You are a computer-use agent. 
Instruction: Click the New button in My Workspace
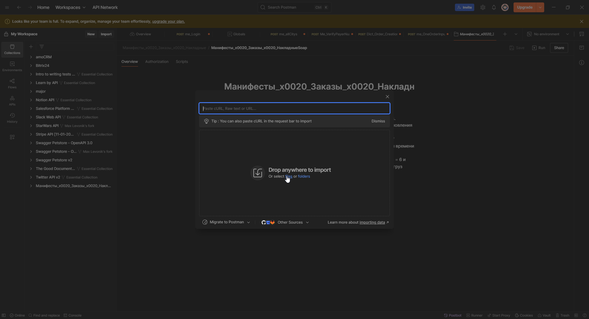pos(91,34)
